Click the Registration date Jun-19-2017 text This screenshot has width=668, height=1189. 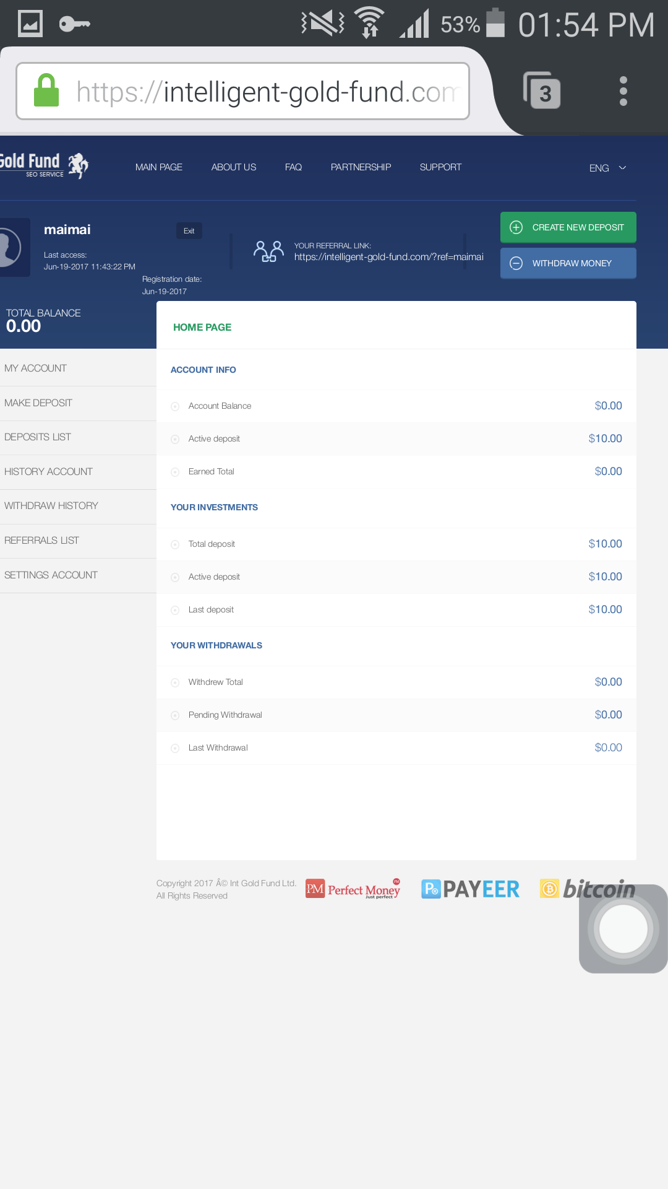(x=165, y=292)
